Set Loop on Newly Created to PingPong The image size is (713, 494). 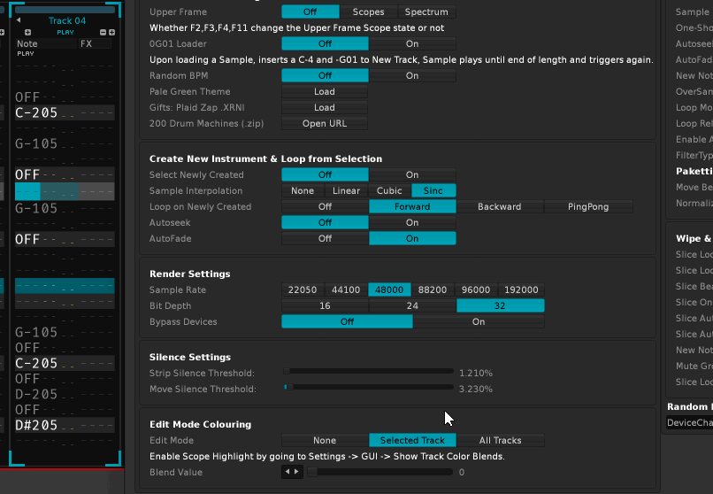588,206
